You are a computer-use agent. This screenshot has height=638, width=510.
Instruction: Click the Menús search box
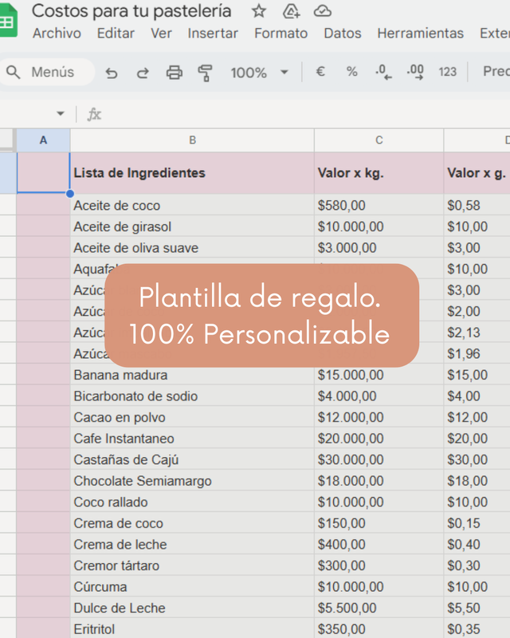coord(48,73)
